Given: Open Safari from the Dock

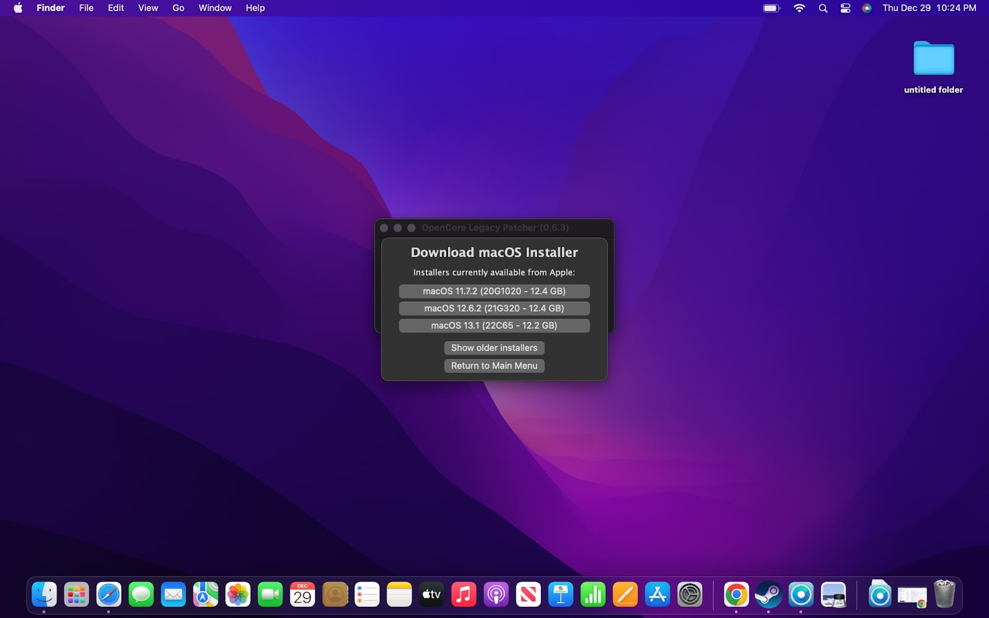Looking at the screenshot, I should (x=109, y=595).
